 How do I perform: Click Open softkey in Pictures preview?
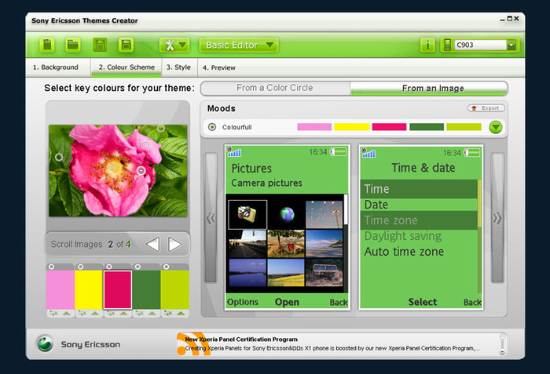pos(287,302)
